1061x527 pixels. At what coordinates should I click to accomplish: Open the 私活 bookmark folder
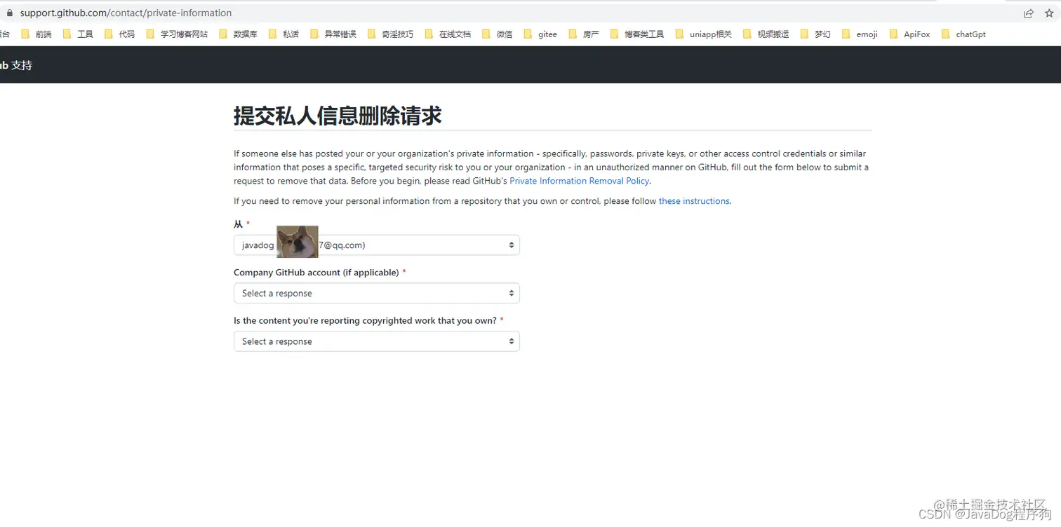[x=283, y=34]
